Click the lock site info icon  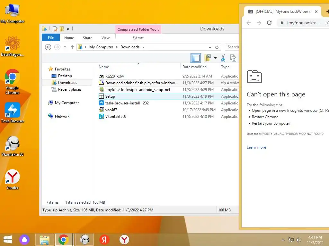point(282,23)
